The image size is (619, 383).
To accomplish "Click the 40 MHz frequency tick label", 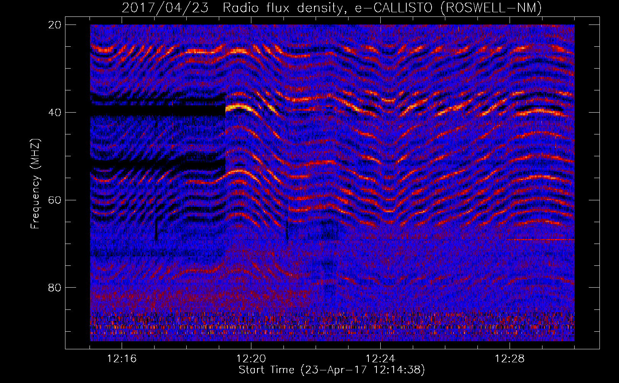I will point(55,113).
